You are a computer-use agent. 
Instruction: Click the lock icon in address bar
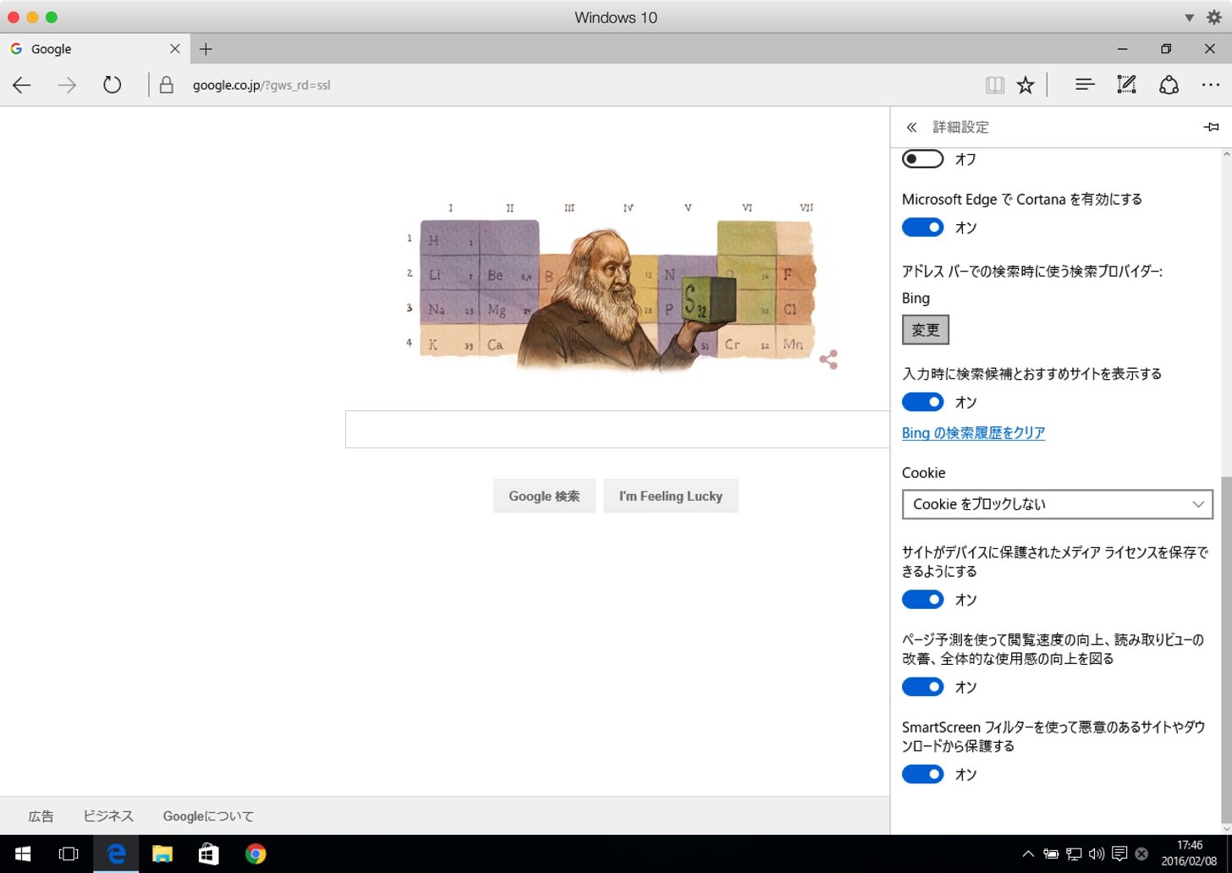click(167, 85)
